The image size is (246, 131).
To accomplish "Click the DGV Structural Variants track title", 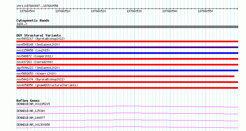I will click(39, 35).
